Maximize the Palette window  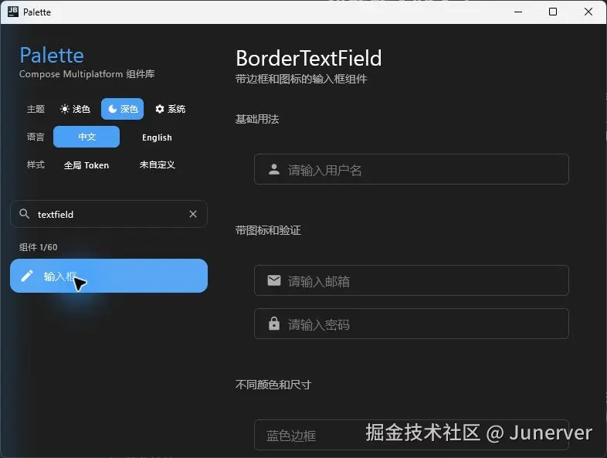pyautogui.click(x=553, y=12)
